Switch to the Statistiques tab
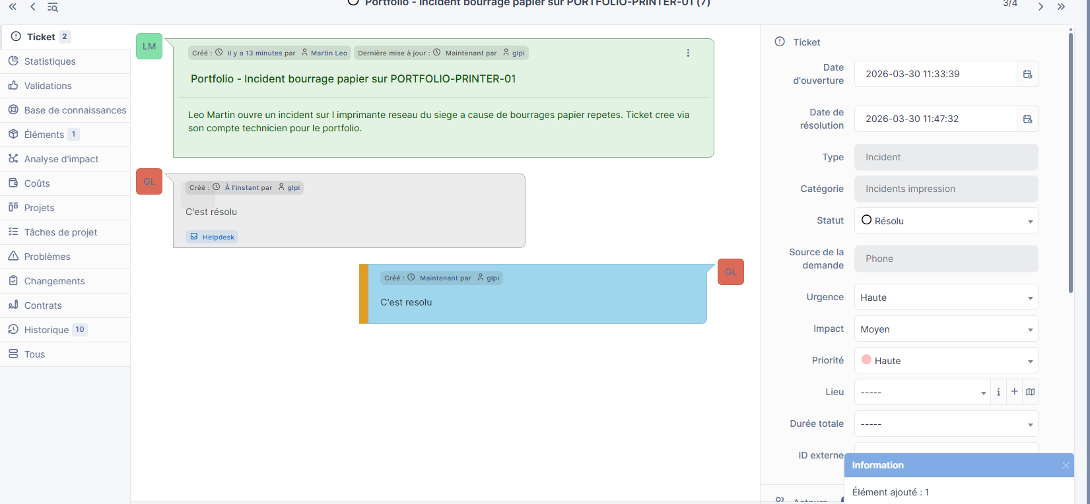 point(50,61)
